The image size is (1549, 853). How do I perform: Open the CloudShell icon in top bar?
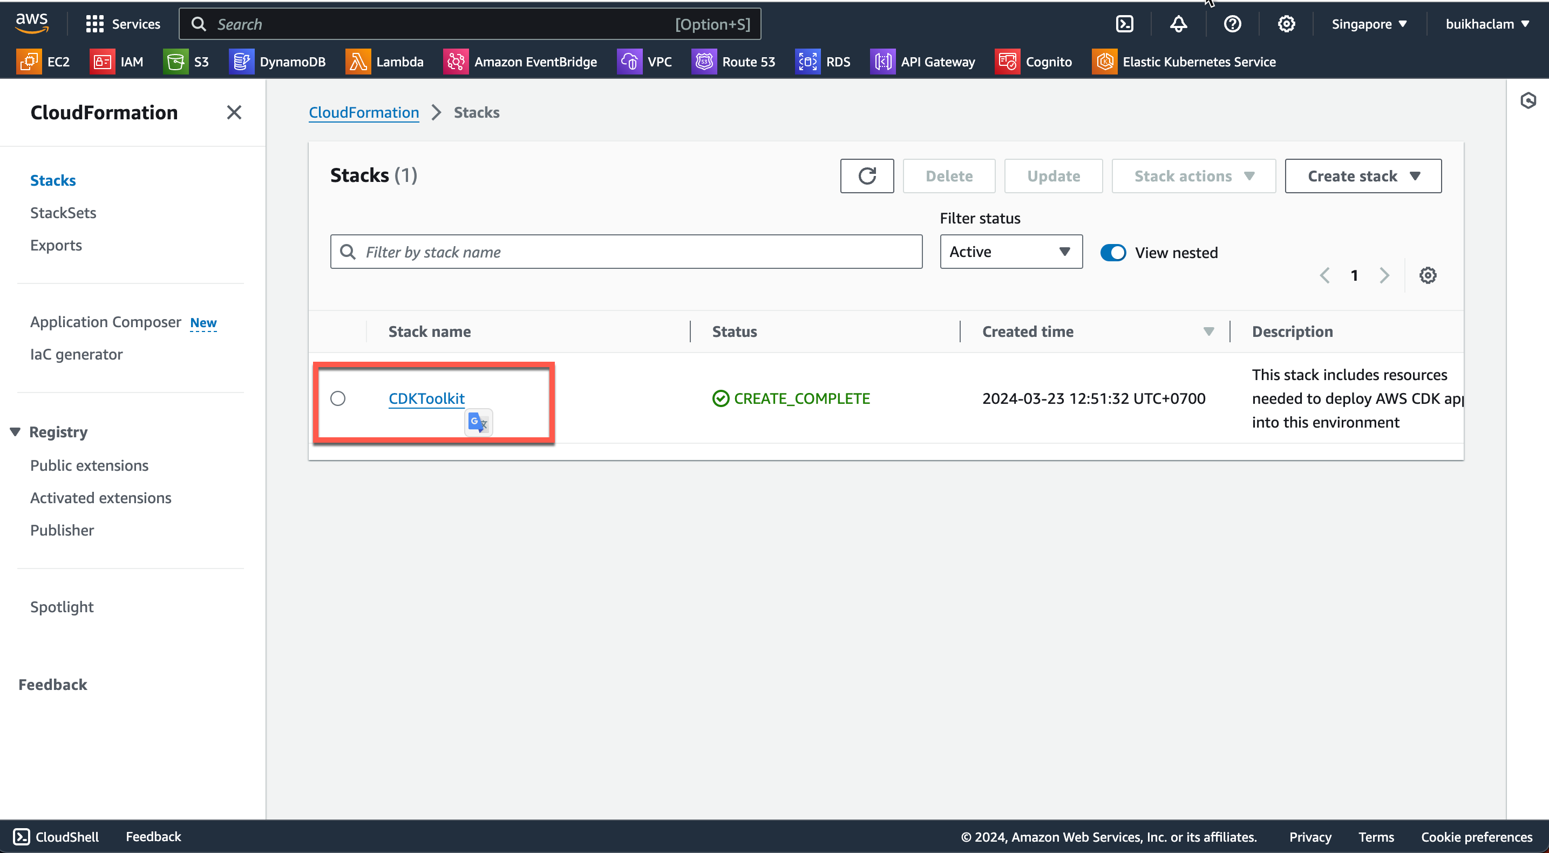click(x=1124, y=24)
